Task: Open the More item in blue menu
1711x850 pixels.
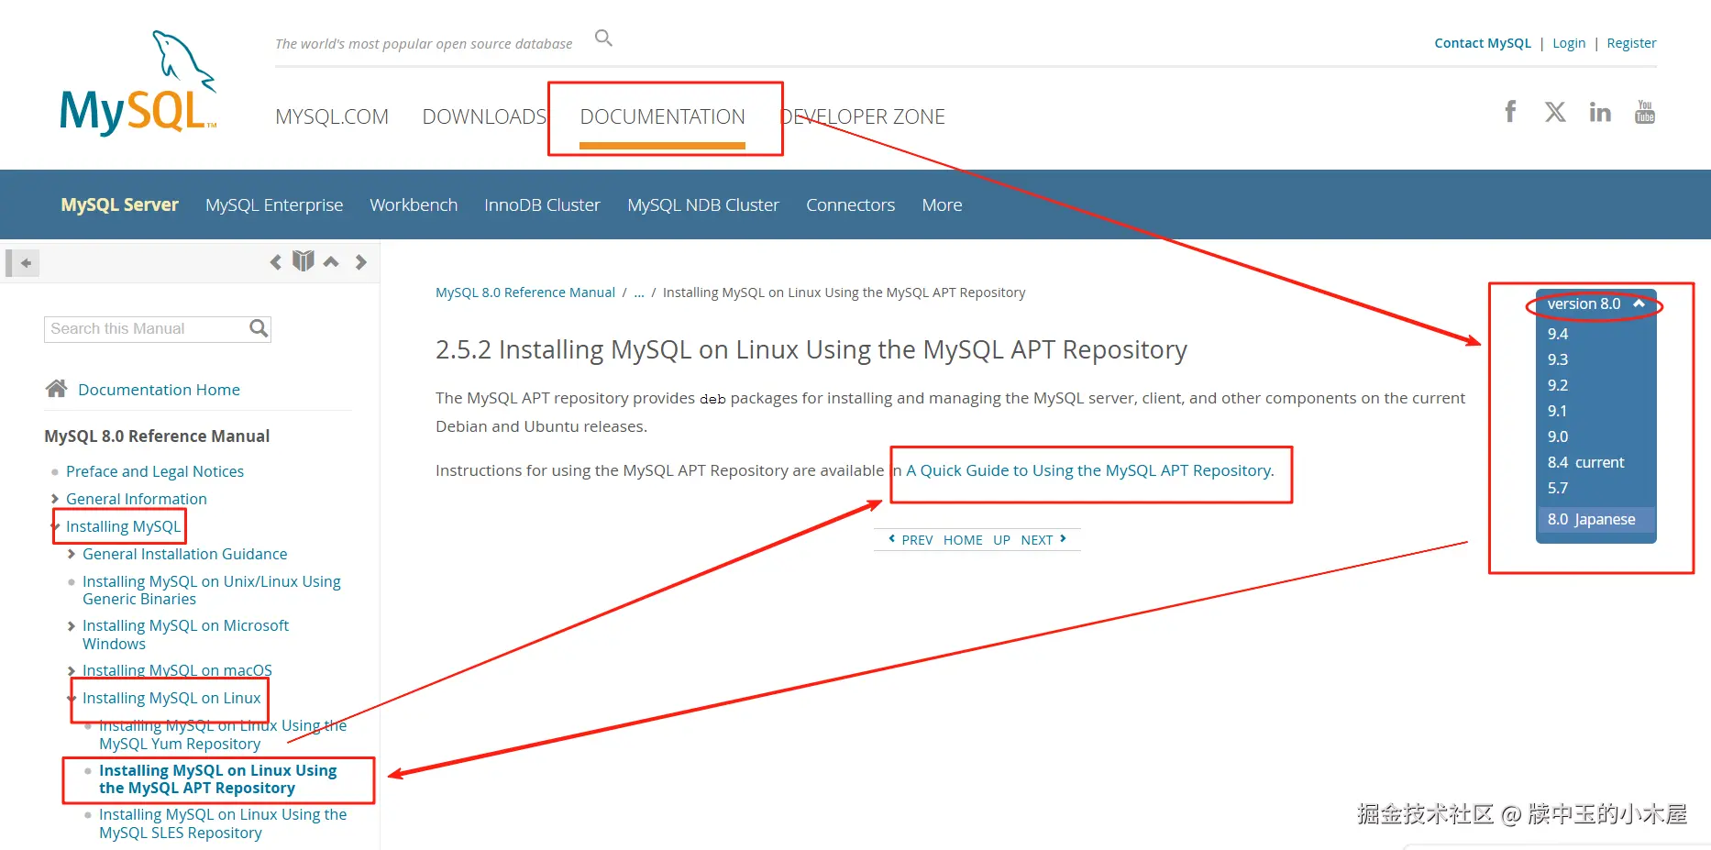Action: click(x=942, y=204)
